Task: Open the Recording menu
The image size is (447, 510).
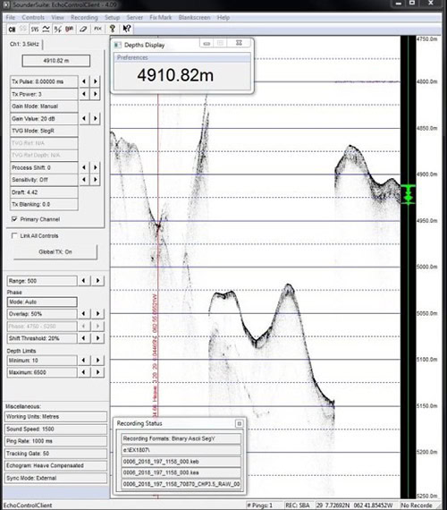Action: (x=84, y=18)
